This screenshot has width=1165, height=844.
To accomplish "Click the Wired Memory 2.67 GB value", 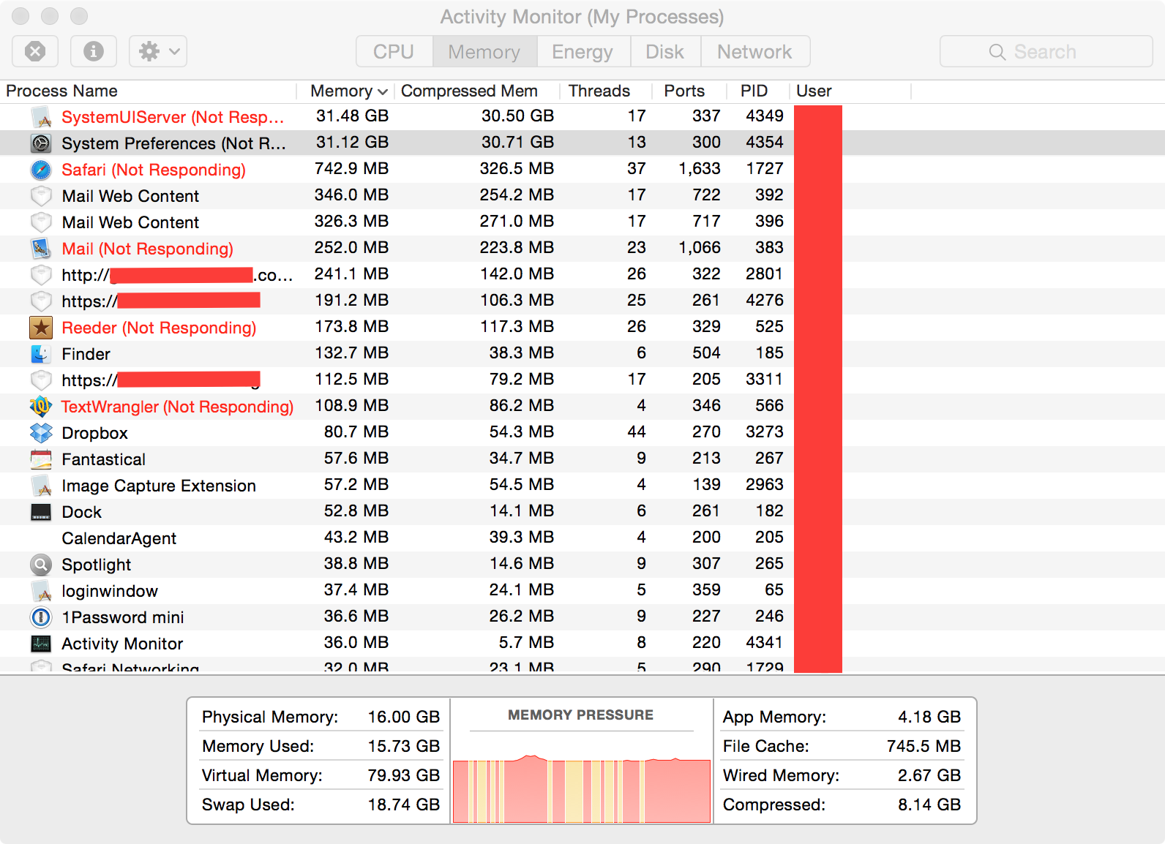I will pos(929,775).
